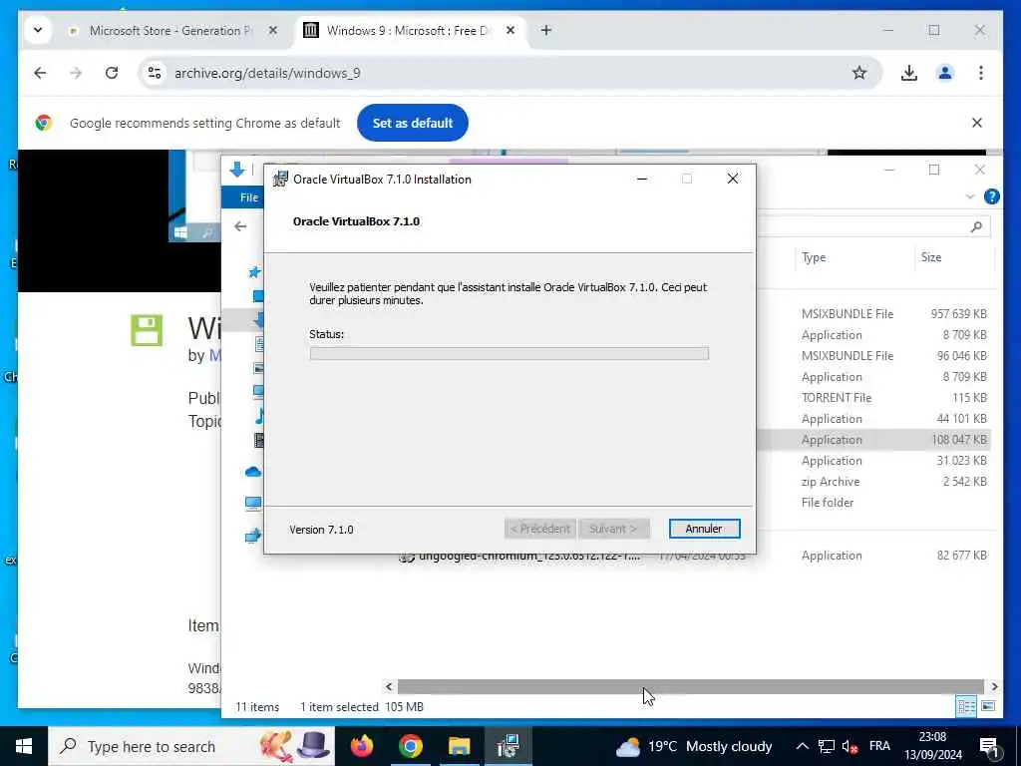Open the notification center icon

990,747
